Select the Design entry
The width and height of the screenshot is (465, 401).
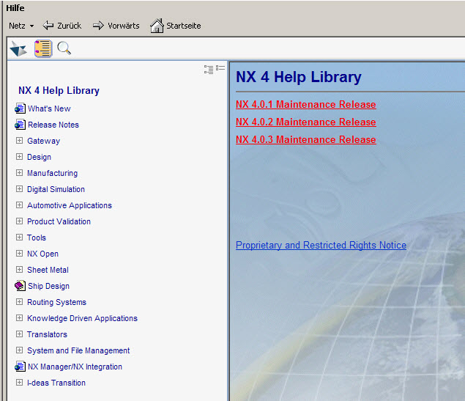point(39,157)
